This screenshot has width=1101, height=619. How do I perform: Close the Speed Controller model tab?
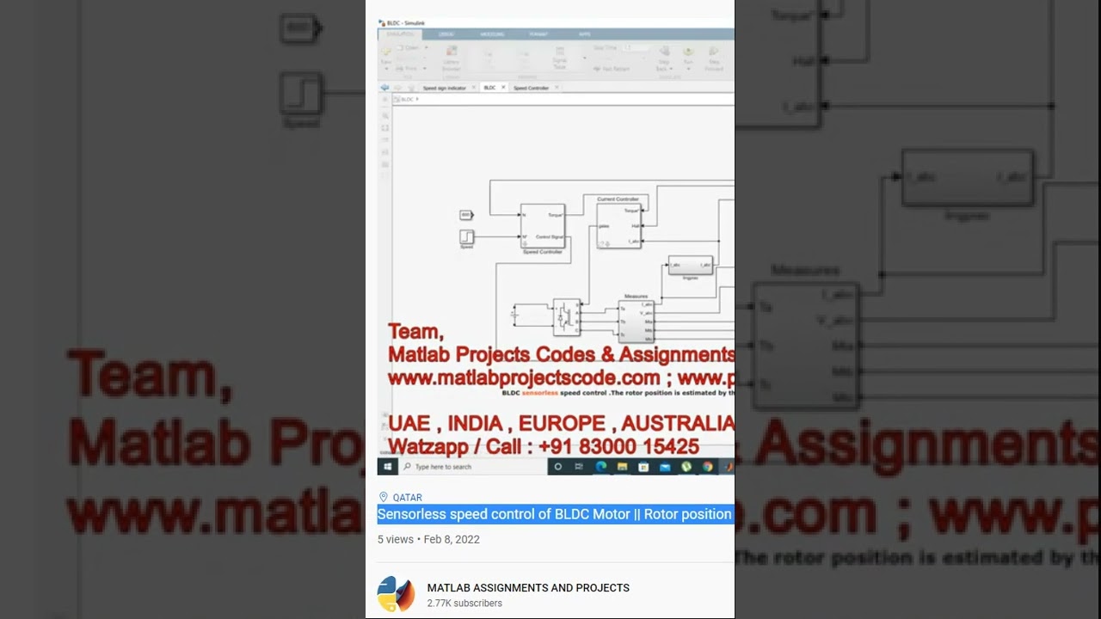[557, 88]
